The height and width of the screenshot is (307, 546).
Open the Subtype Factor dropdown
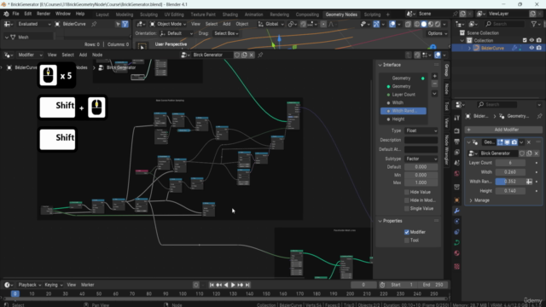[x=421, y=159]
